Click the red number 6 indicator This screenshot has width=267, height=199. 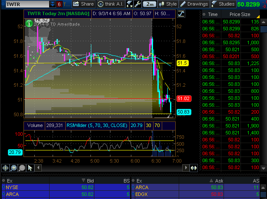[x=59, y=4]
